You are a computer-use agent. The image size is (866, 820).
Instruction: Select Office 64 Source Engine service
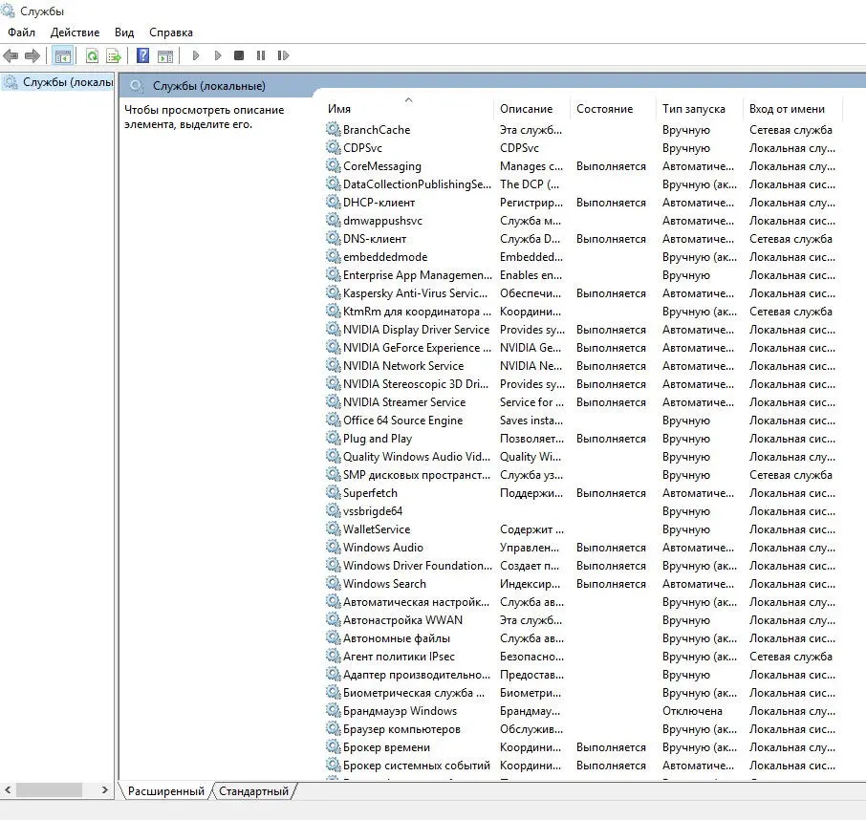pyautogui.click(x=402, y=421)
